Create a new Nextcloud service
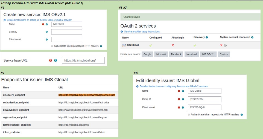 point(192,54)
